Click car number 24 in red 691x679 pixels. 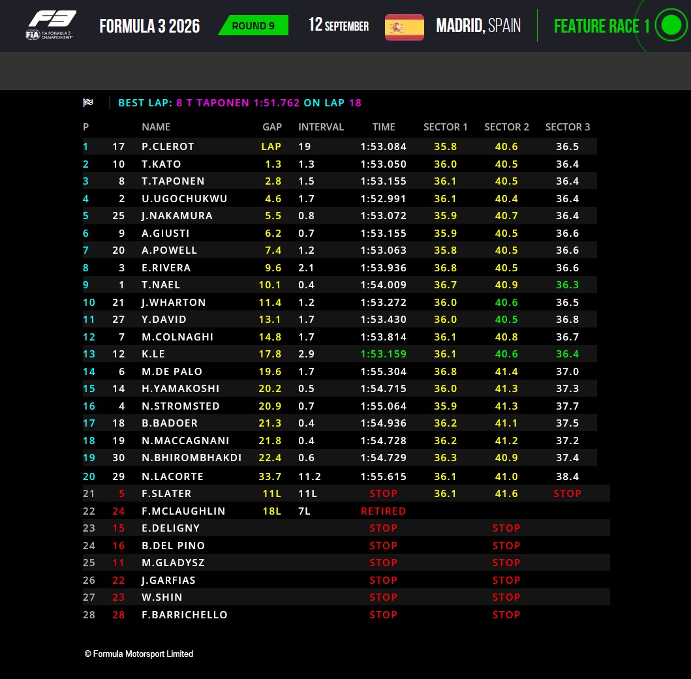point(119,511)
